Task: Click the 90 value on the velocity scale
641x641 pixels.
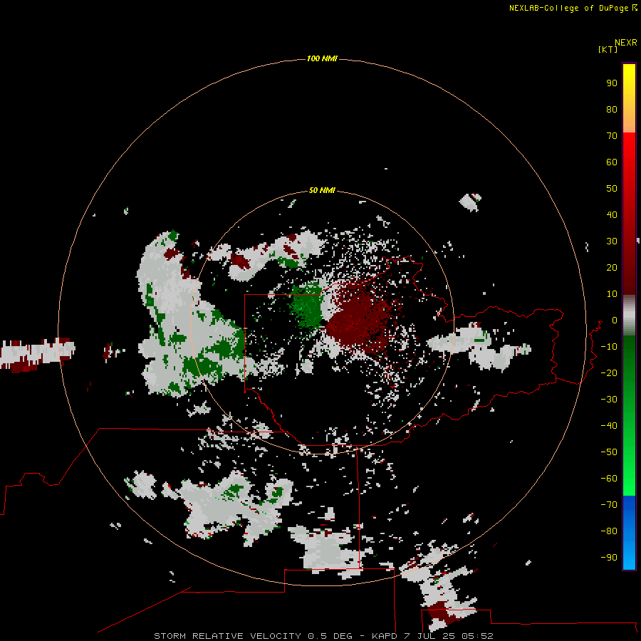Action: 612,83
